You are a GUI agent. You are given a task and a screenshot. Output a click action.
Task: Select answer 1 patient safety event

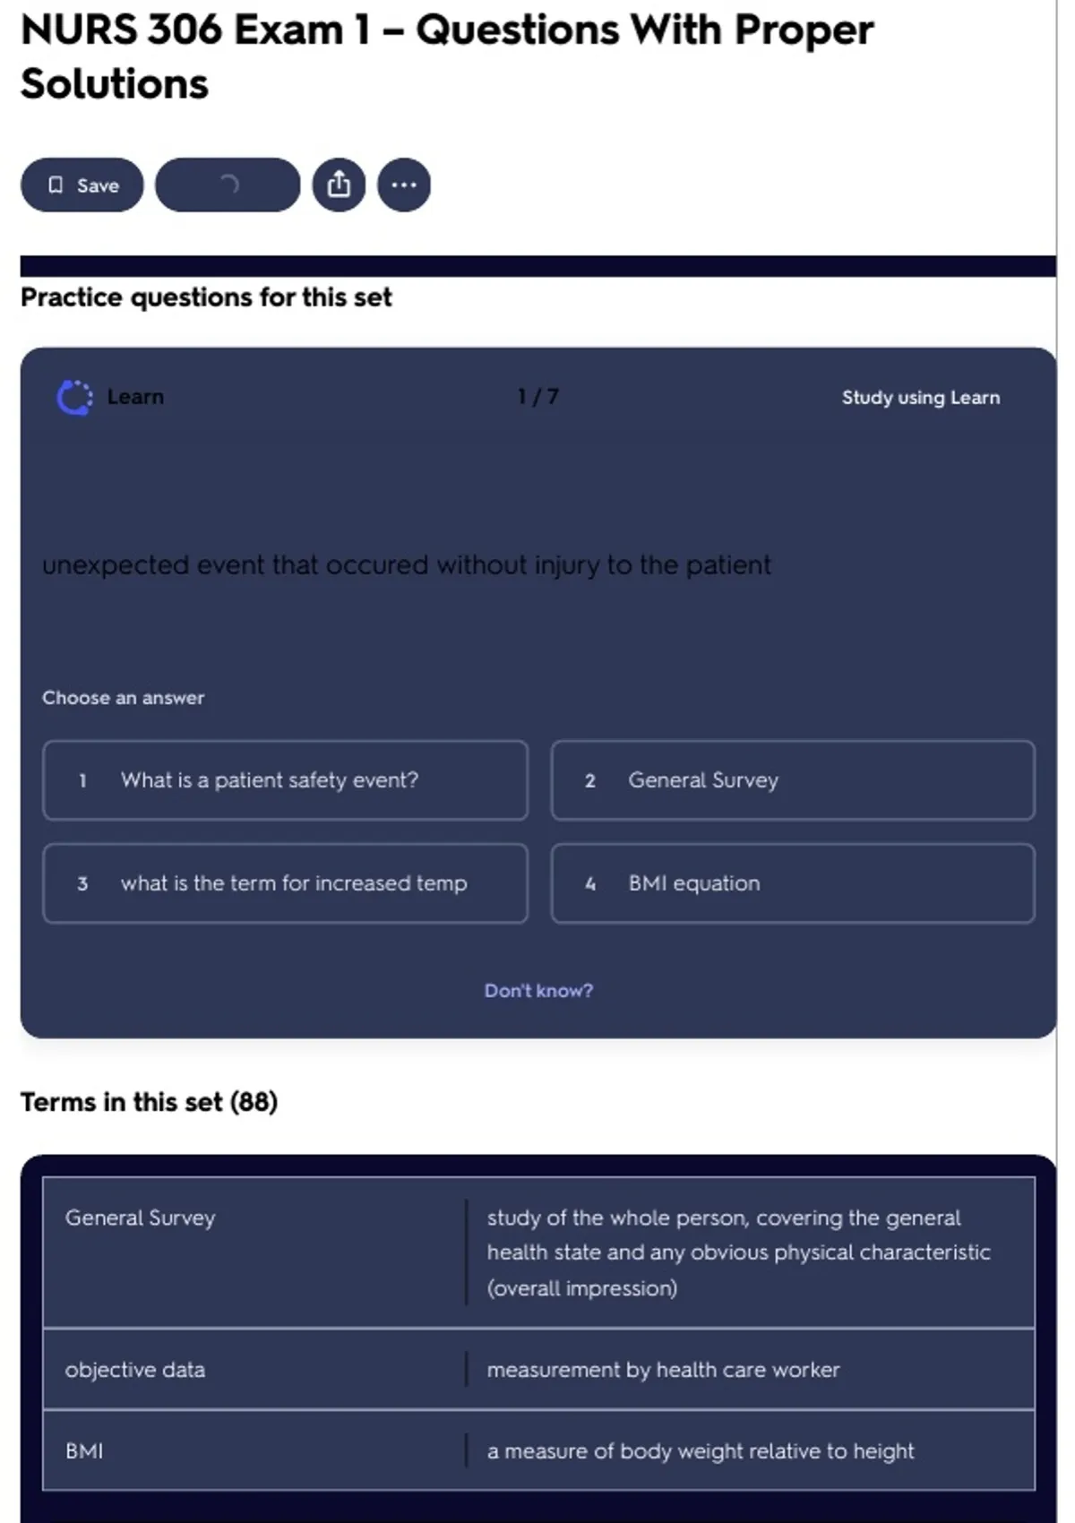pyautogui.click(x=285, y=780)
